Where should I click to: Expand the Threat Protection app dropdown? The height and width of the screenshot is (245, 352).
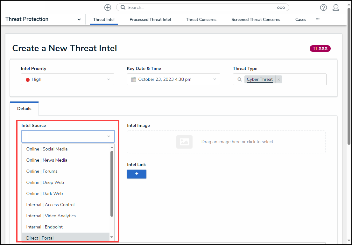point(79,19)
